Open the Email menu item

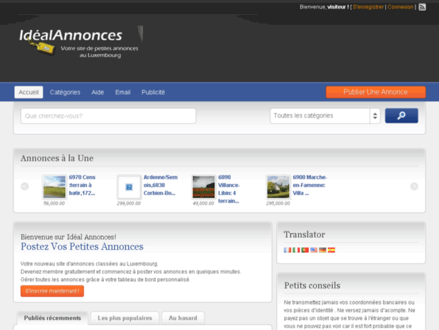(123, 92)
